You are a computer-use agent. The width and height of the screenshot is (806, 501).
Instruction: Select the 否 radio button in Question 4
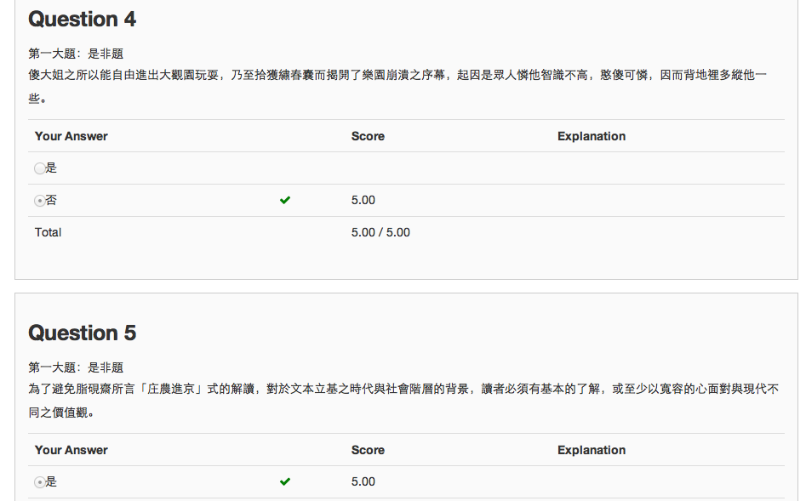[40, 201]
